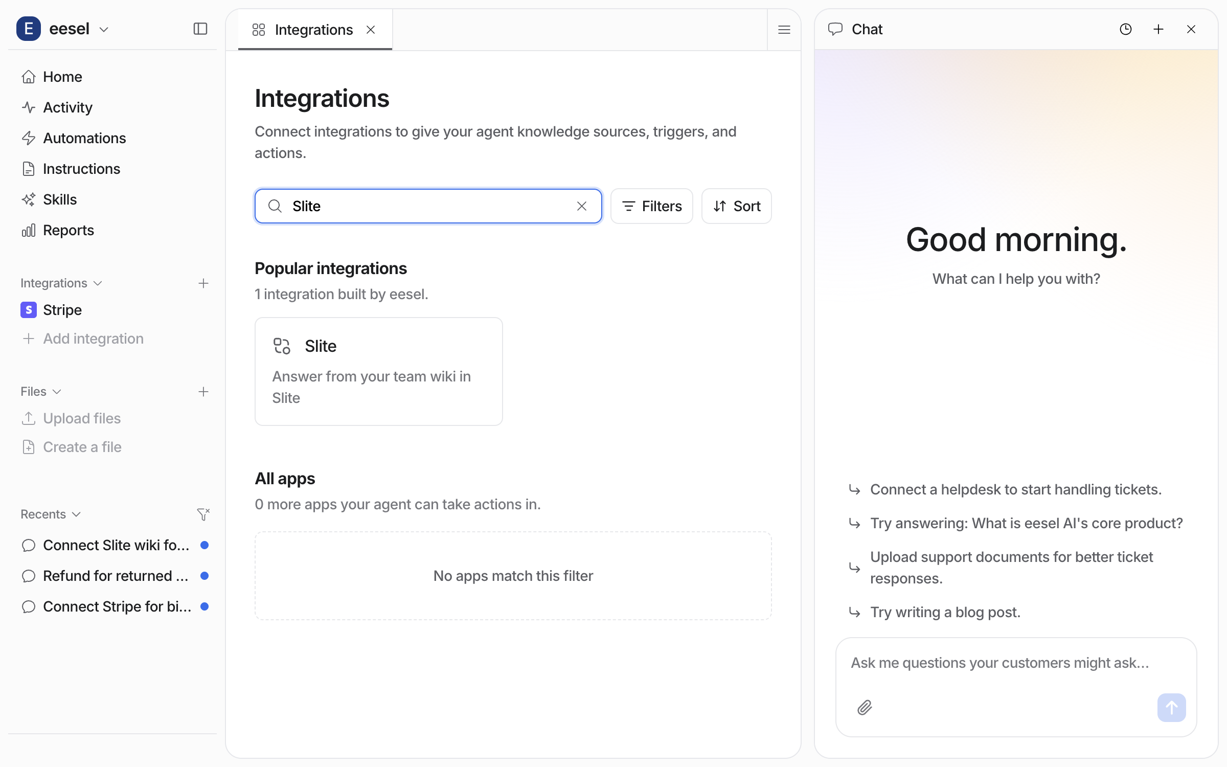Open recent chat Refund for returned
Image resolution: width=1227 pixels, height=767 pixels.
tap(112, 576)
